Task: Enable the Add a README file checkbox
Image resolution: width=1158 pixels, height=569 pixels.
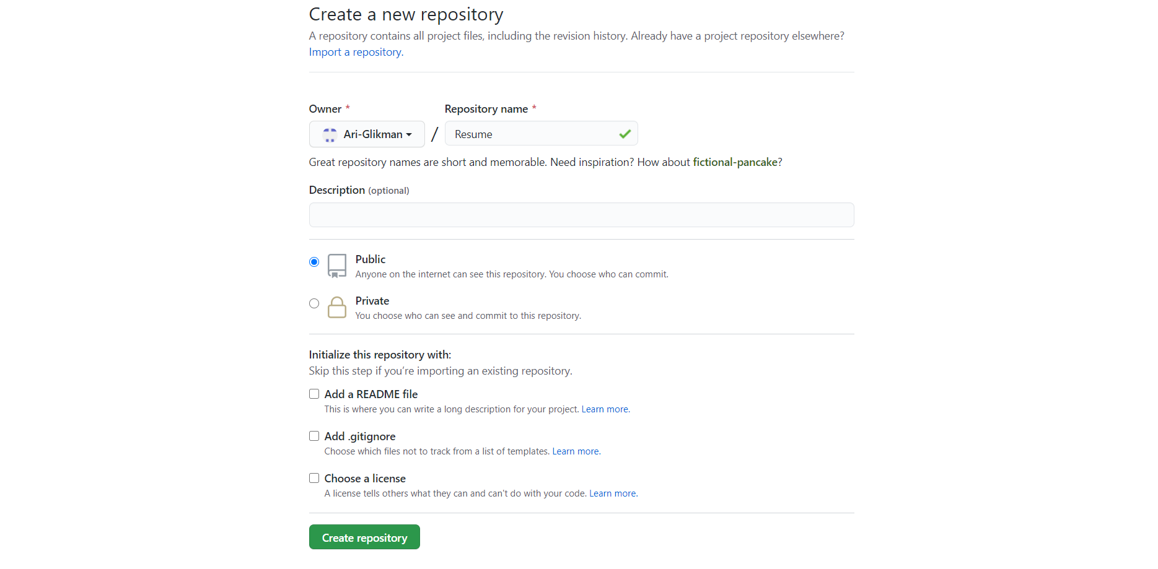Action: (x=314, y=393)
